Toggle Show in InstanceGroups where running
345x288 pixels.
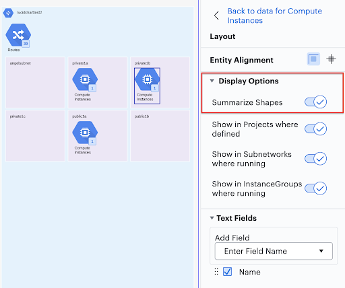(315, 188)
